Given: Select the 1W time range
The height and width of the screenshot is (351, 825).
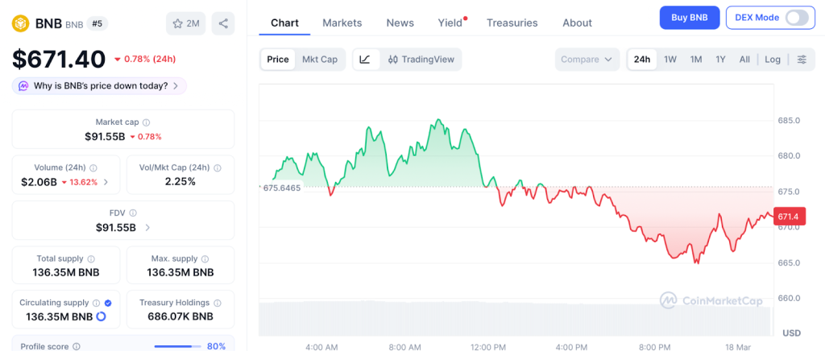Looking at the screenshot, I should click(670, 60).
